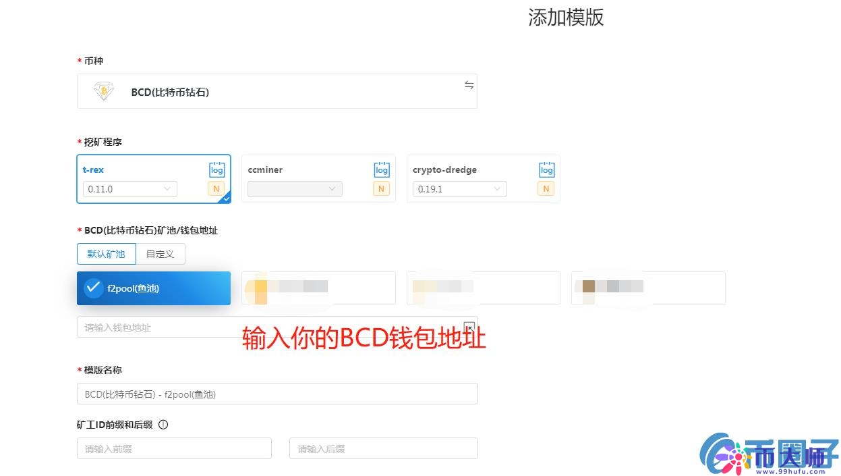Click the 矿工ID前缀和后缀 label
The width and height of the screenshot is (841, 476).
115,425
